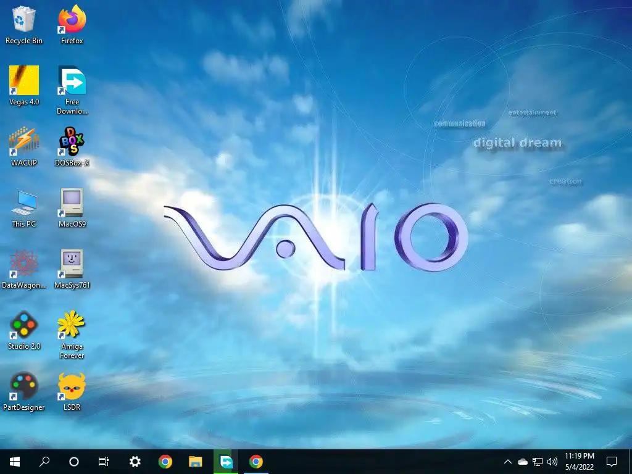Image resolution: width=632 pixels, height=474 pixels.
Task: Select the Amiga Forever desktop shortcut
Action: tap(72, 335)
